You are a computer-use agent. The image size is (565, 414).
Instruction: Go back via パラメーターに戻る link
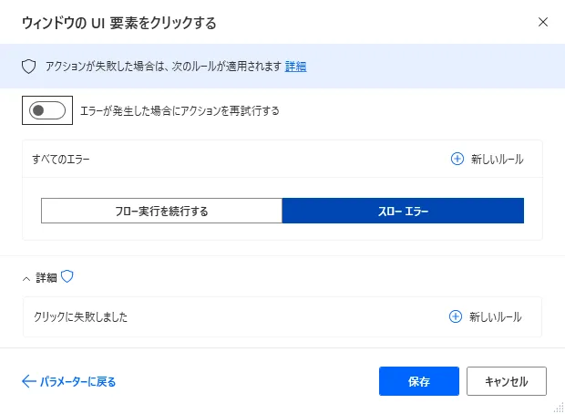[77, 381]
